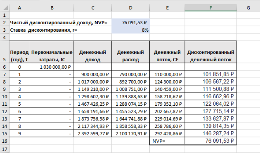Select discounted flow cell 111 500,88 ₽
The image size is (260, 153).
click(x=210, y=89)
